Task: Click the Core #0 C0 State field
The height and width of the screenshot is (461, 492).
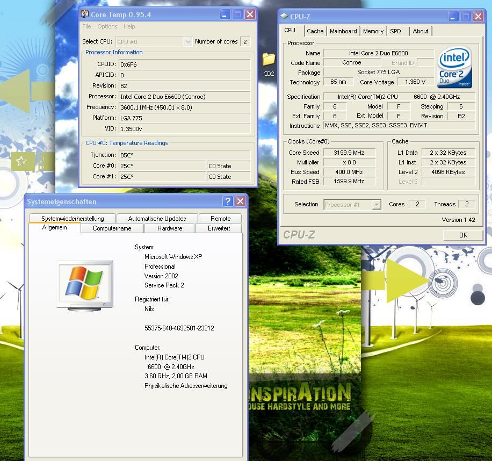Action: (229, 165)
